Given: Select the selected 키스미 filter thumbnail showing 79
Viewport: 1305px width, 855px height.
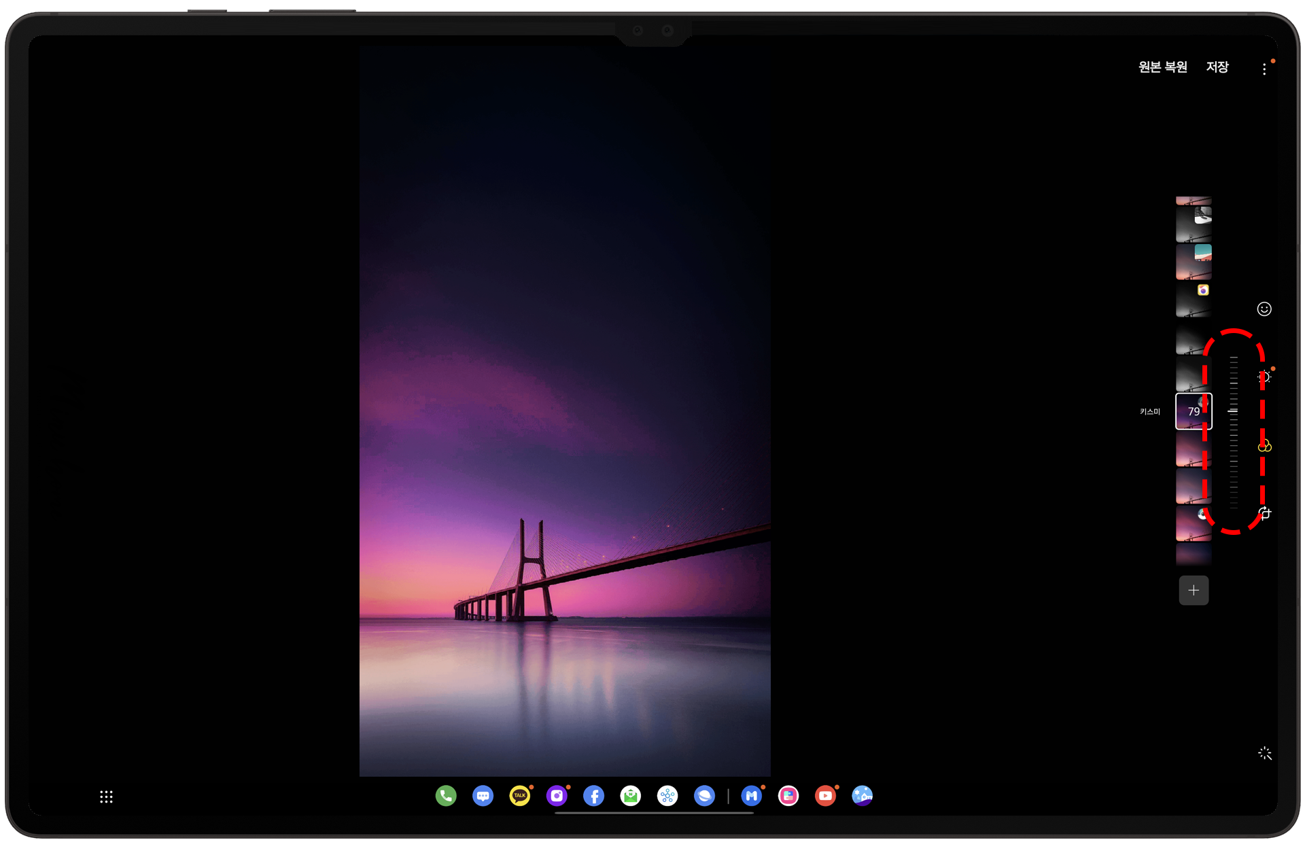Looking at the screenshot, I should [1194, 411].
